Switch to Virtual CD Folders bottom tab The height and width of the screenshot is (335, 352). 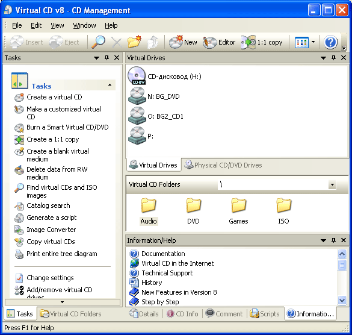pyautogui.click(x=70, y=314)
